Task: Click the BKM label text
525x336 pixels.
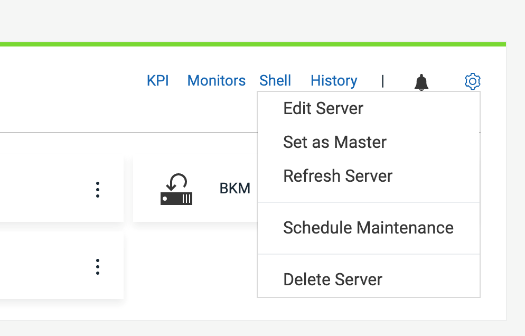Action: point(235,189)
